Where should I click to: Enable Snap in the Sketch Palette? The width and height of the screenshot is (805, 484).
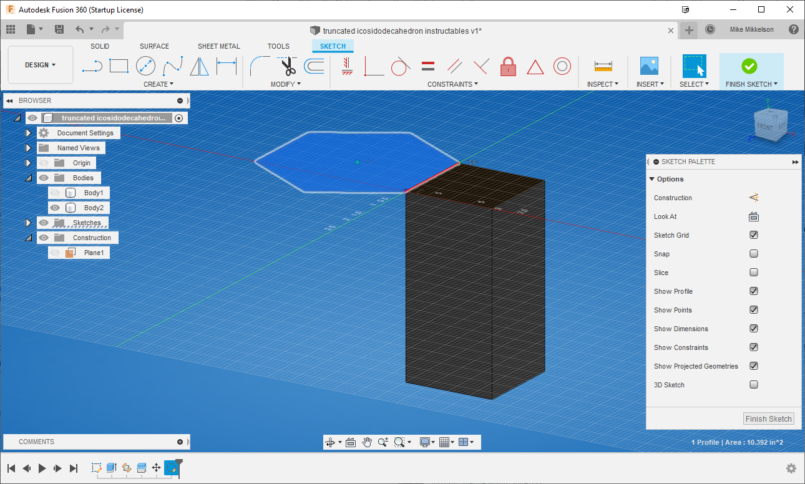coord(754,253)
